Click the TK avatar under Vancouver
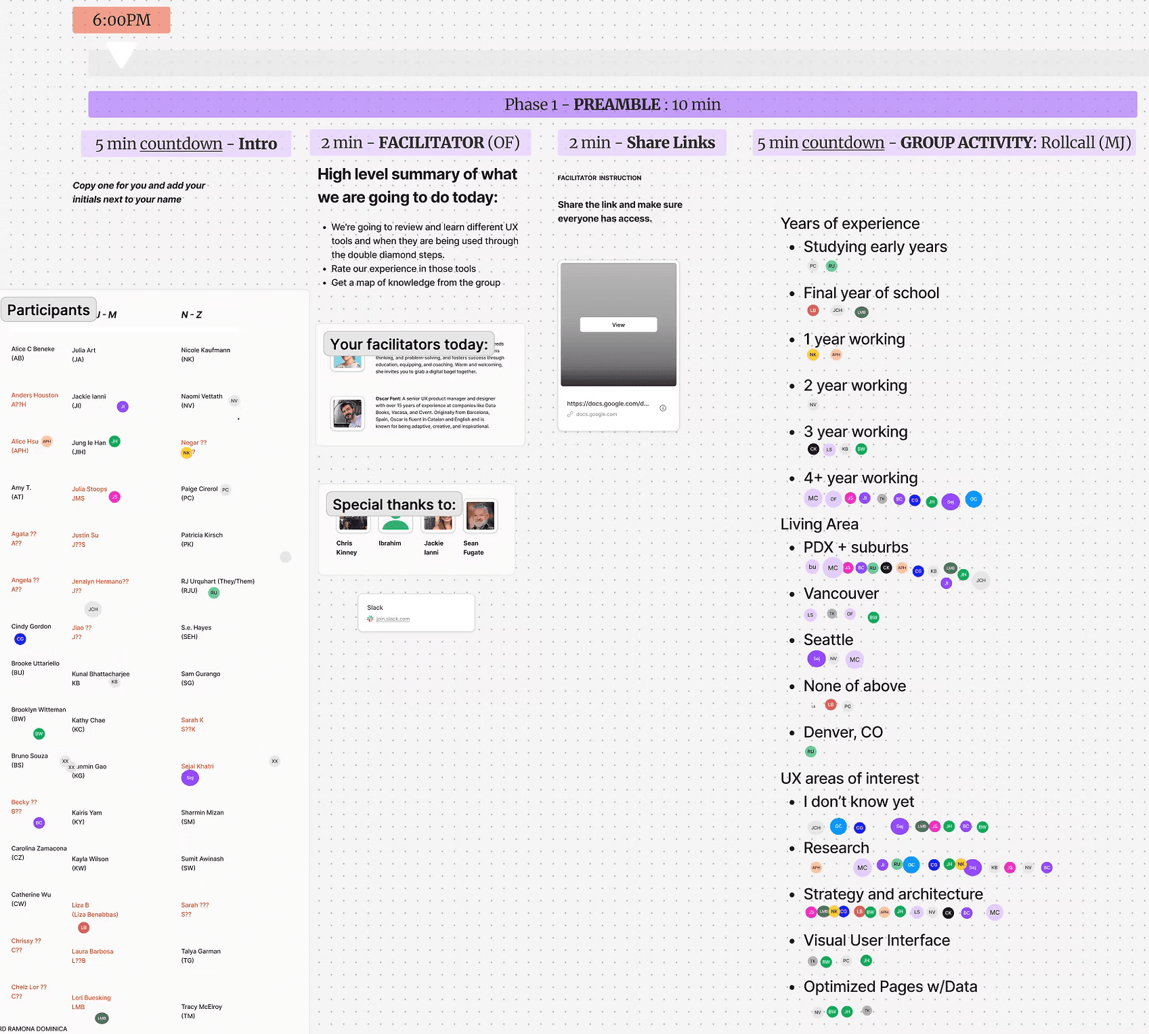 point(832,614)
